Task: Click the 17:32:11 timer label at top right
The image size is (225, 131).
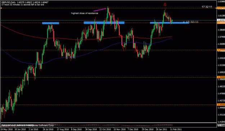Action: click(207, 7)
